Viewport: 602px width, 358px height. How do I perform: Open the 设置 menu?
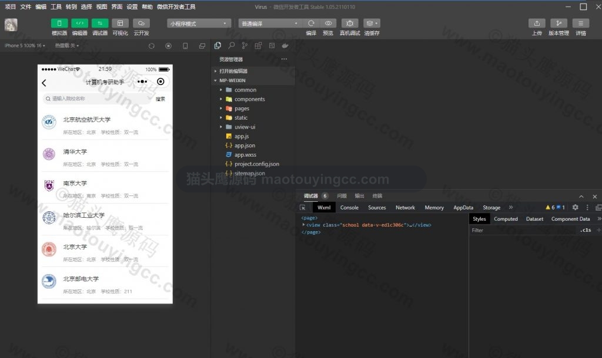tap(132, 6)
